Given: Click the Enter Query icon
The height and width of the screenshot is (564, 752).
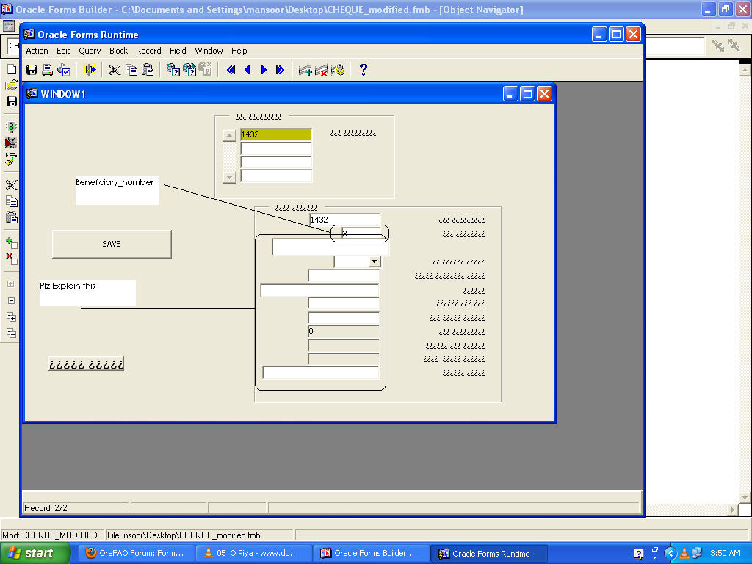Looking at the screenshot, I should click(173, 70).
